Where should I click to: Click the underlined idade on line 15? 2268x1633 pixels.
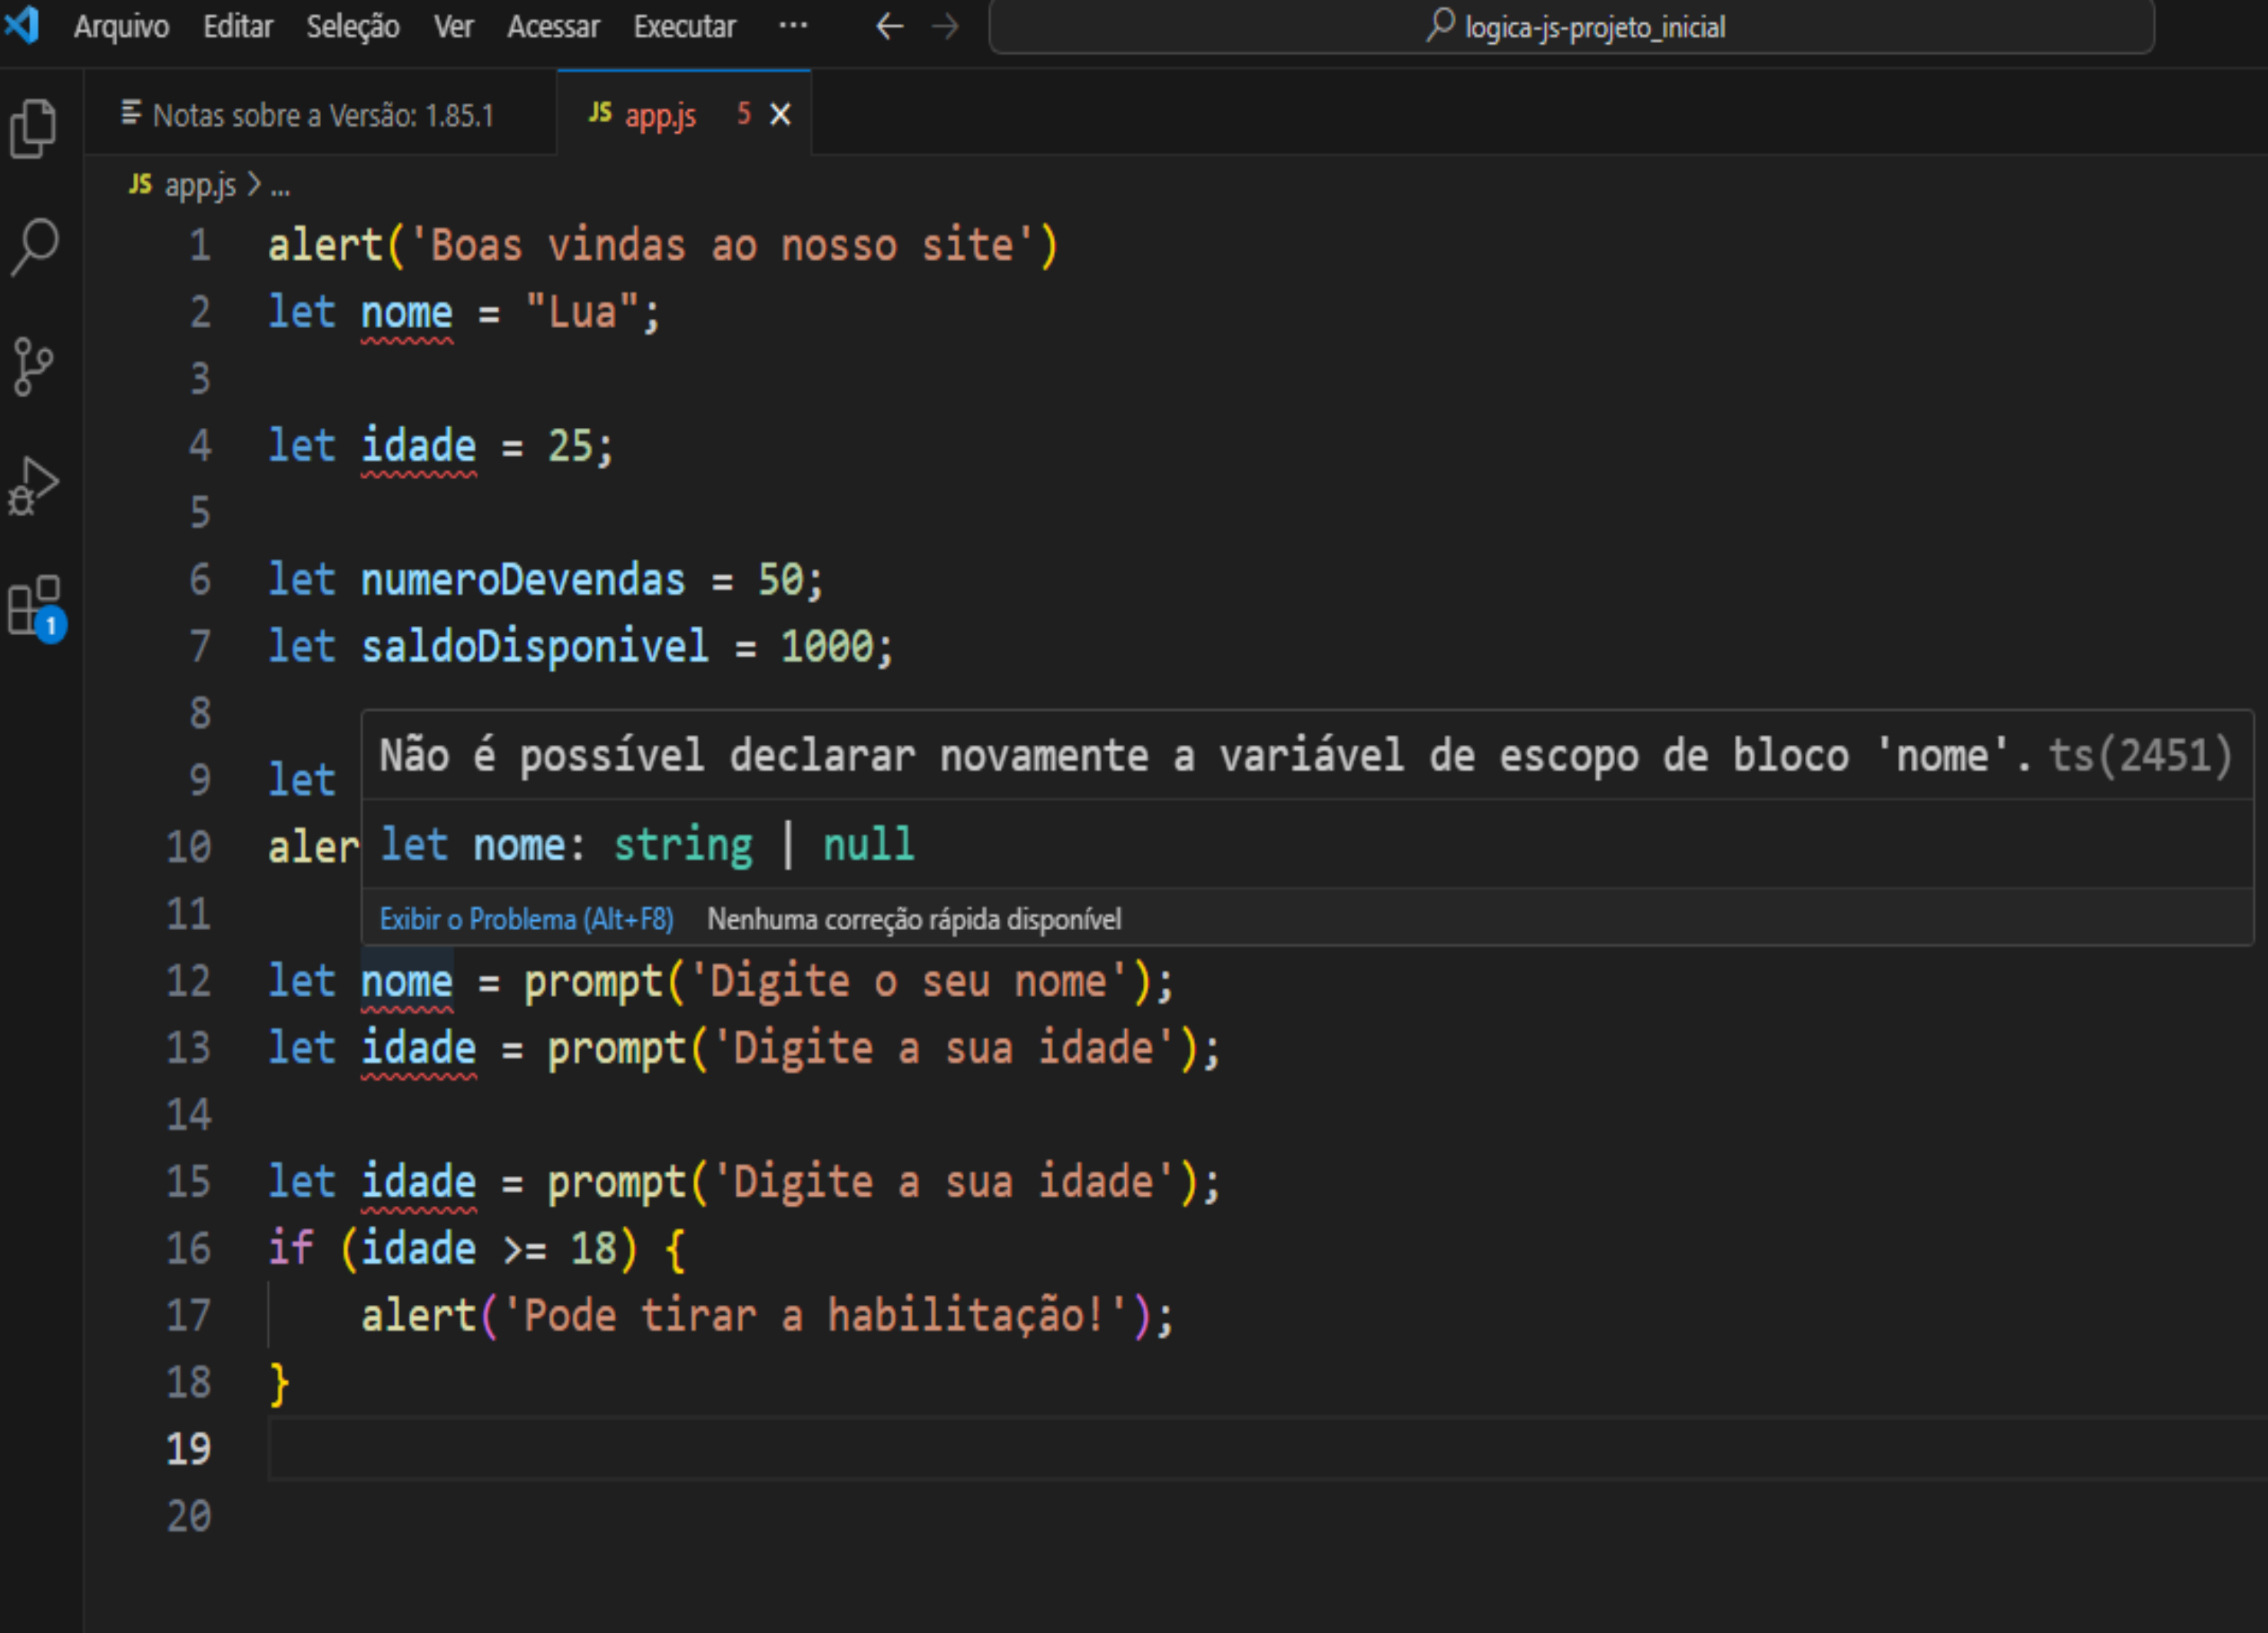pyautogui.click(x=418, y=1182)
